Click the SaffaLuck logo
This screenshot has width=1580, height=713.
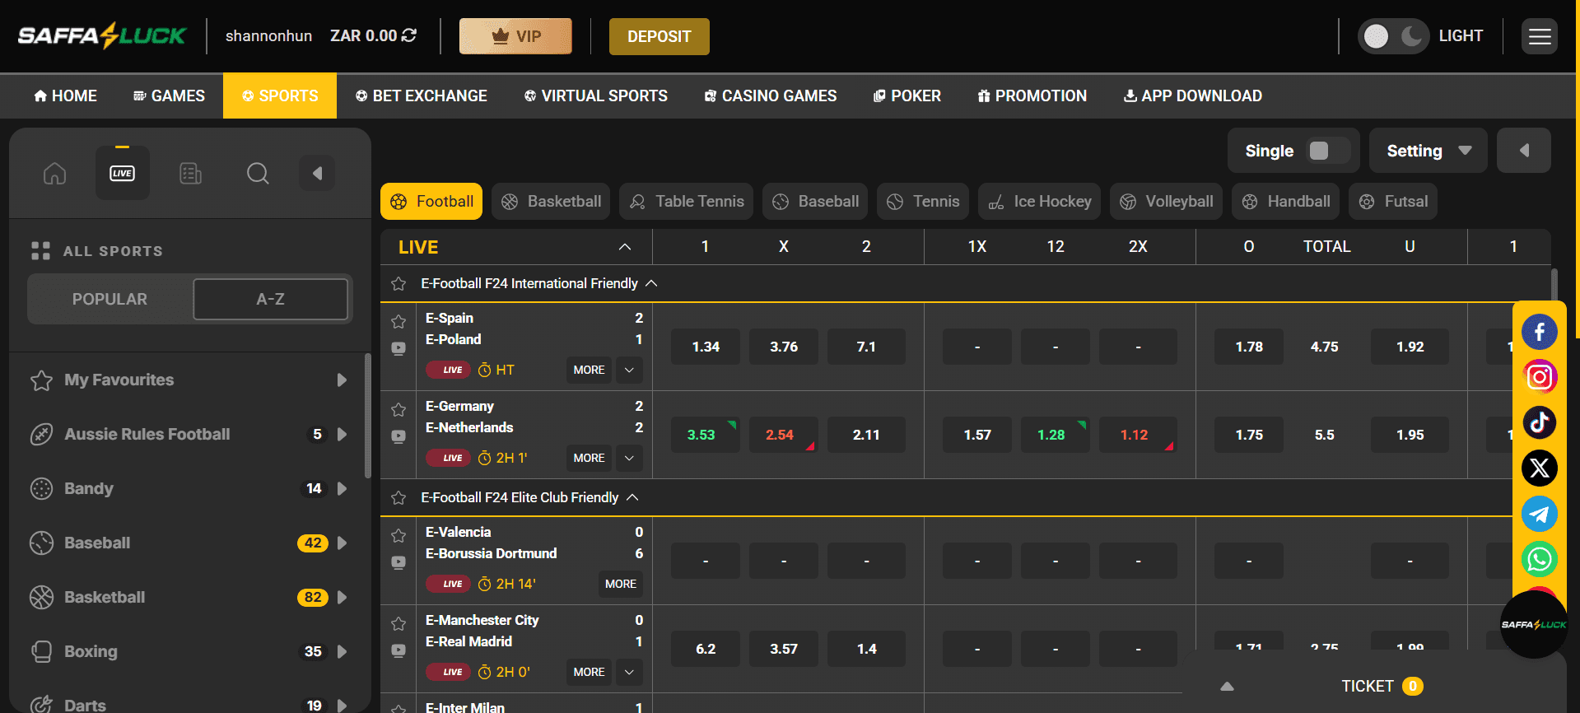click(x=102, y=36)
